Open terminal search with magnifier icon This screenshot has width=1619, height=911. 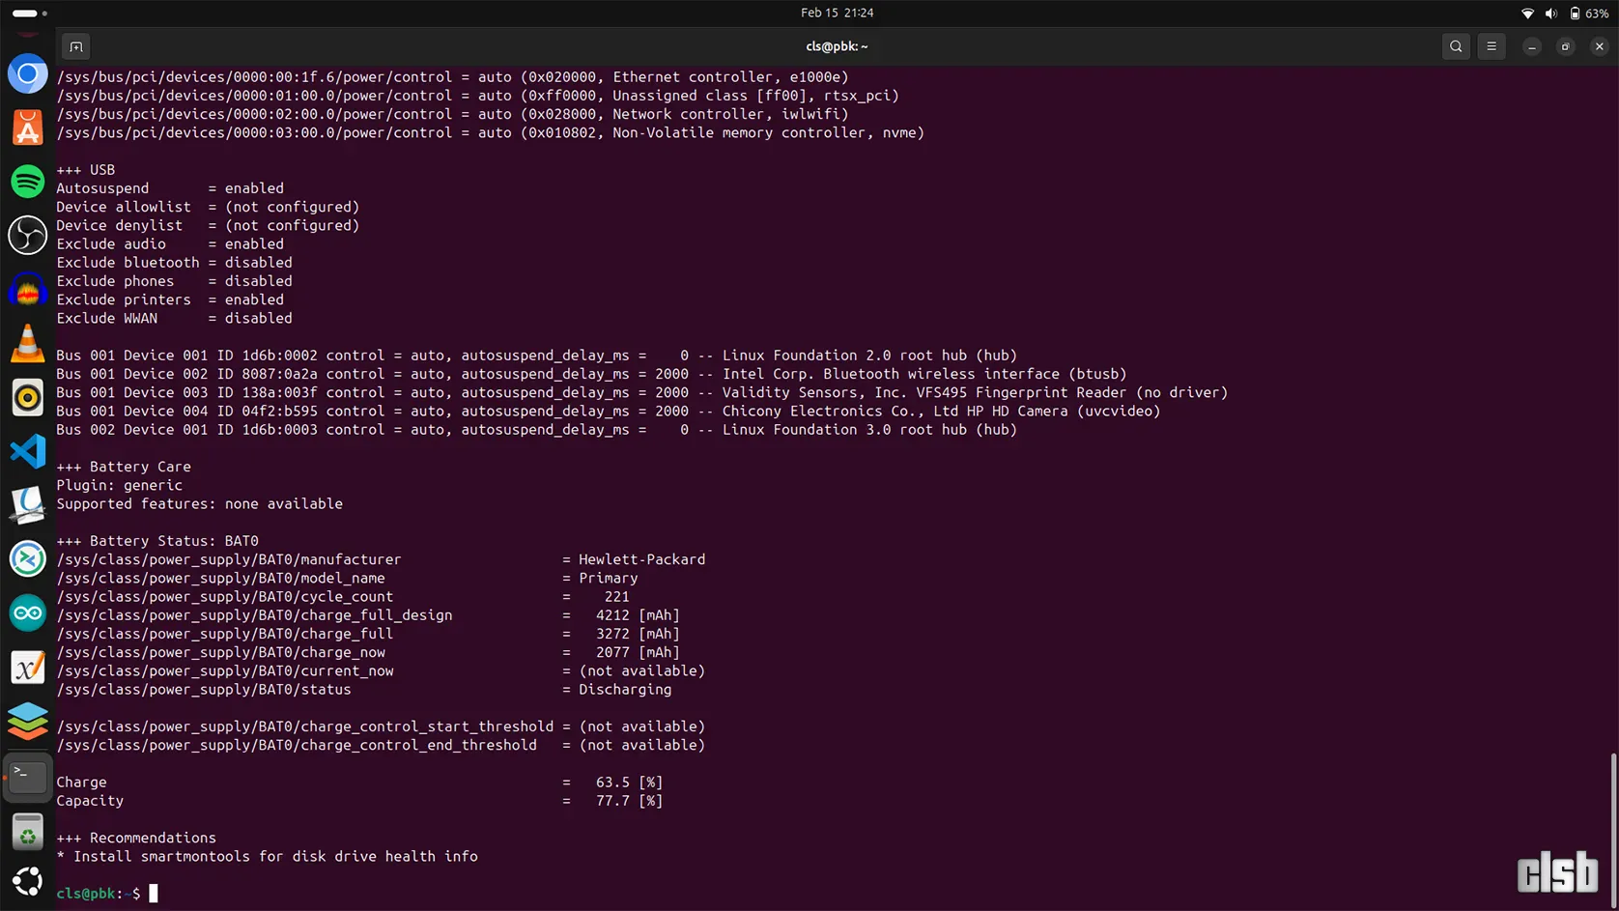point(1456,46)
